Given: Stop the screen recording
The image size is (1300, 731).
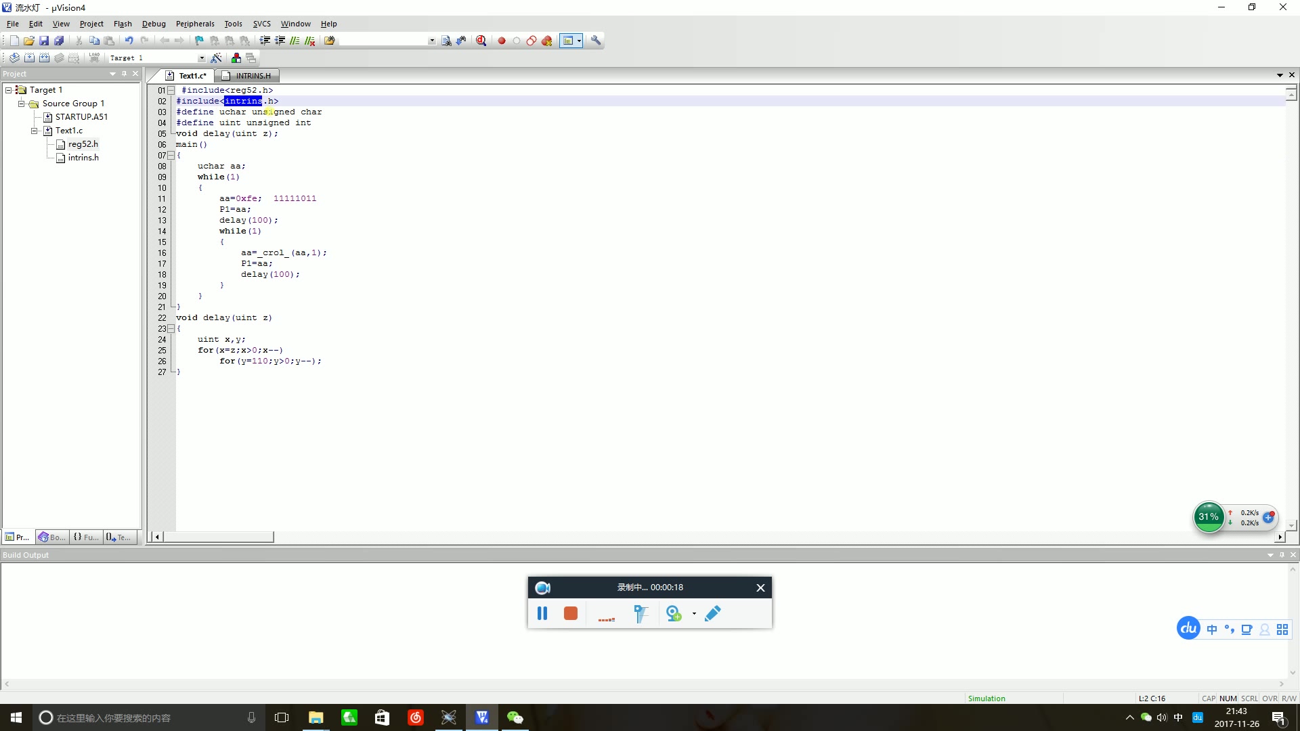Looking at the screenshot, I should point(571,613).
